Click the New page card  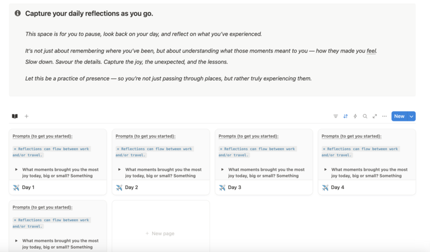pyautogui.click(x=161, y=226)
